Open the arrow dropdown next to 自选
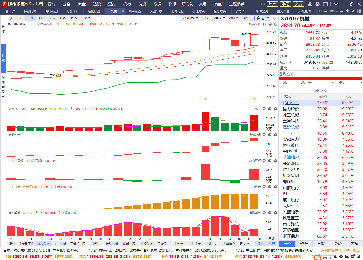This screenshot has height=260, width=363. [268, 18]
